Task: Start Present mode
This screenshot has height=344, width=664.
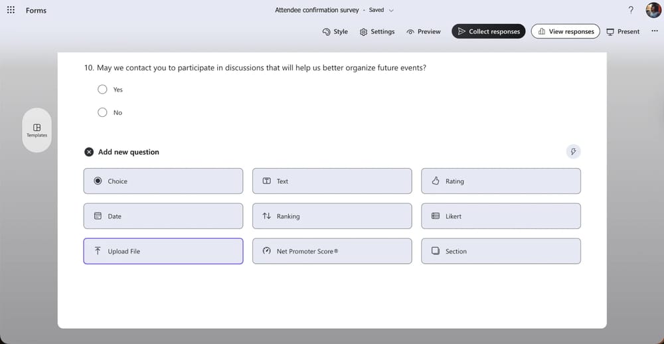Action: pyautogui.click(x=623, y=32)
